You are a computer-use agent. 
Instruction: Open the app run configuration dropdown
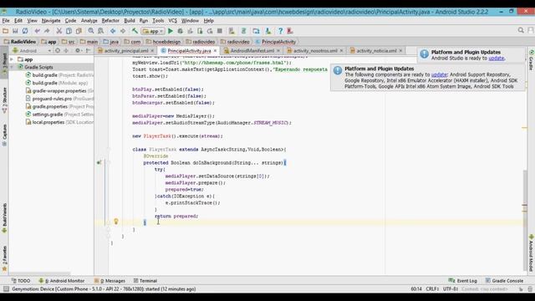[x=153, y=31]
